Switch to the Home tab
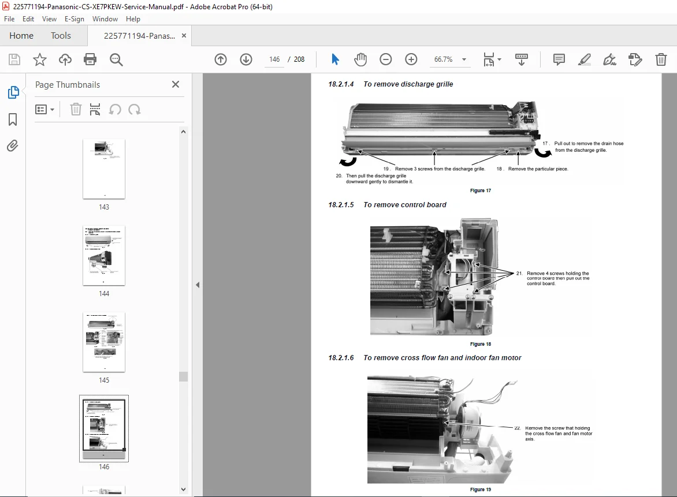The height and width of the screenshot is (497, 677). pos(21,36)
